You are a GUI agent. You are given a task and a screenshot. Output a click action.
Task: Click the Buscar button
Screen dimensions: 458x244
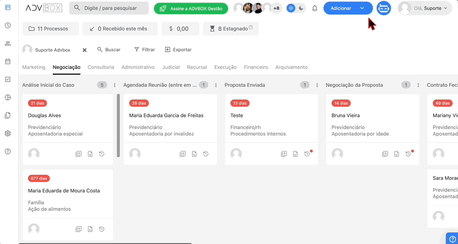click(109, 50)
